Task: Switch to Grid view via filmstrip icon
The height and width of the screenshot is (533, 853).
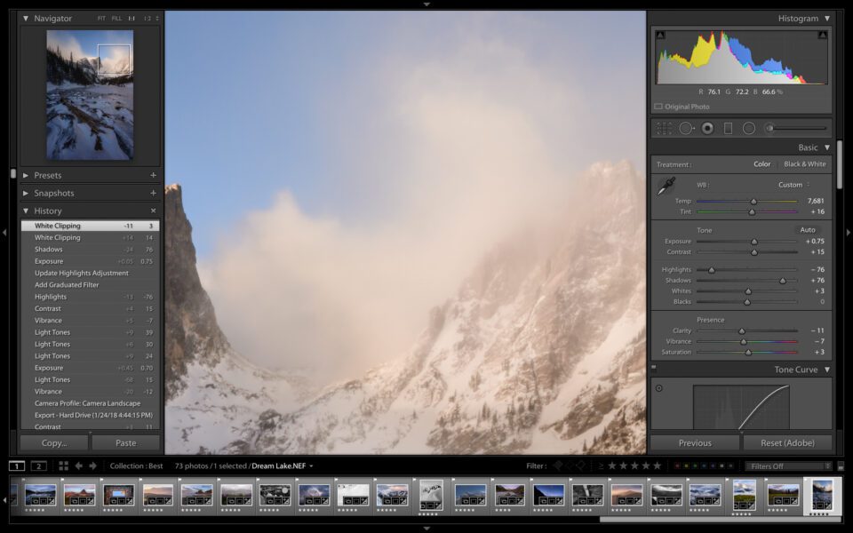Action: [x=64, y=466]
